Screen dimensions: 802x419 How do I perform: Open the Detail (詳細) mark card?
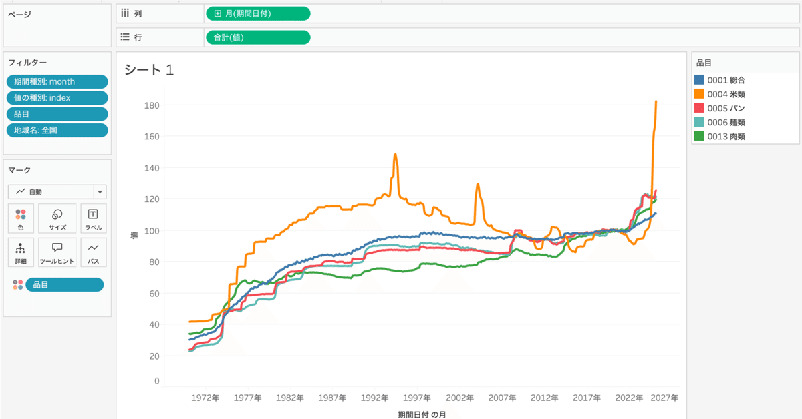[x=21, y=252]
